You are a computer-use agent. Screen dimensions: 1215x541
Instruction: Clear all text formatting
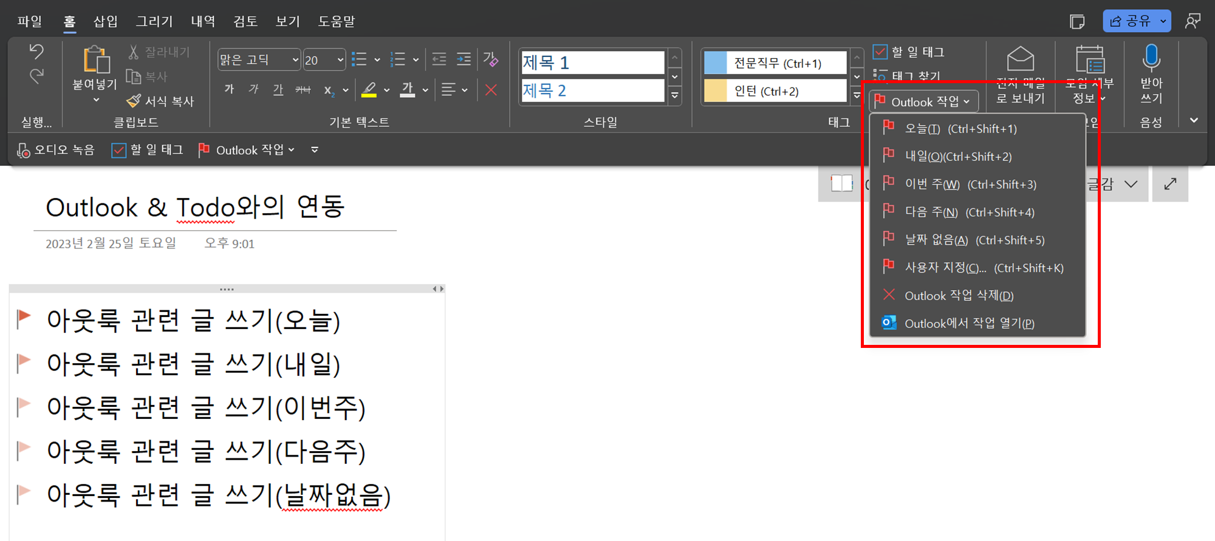point(490,59)
